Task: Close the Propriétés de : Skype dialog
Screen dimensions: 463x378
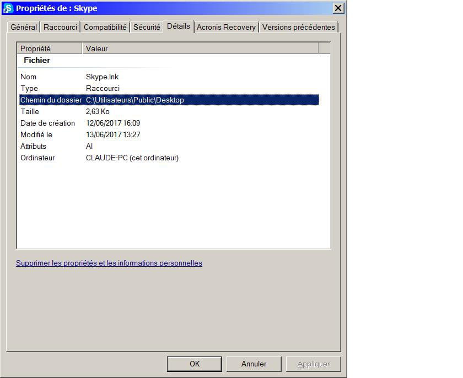Action: 338,8
